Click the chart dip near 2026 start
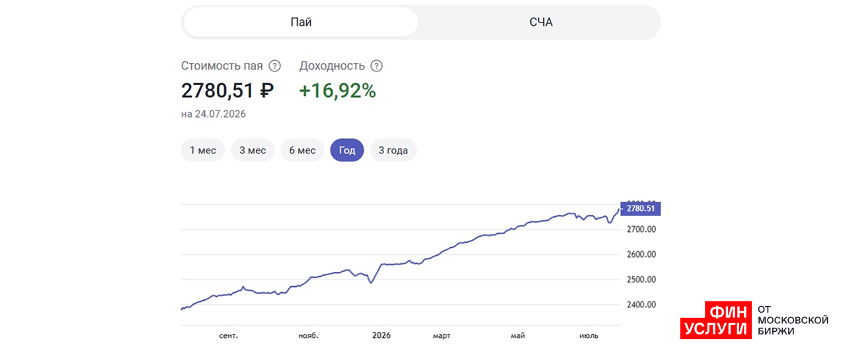841x353 pixels. (x=371, y=282)
